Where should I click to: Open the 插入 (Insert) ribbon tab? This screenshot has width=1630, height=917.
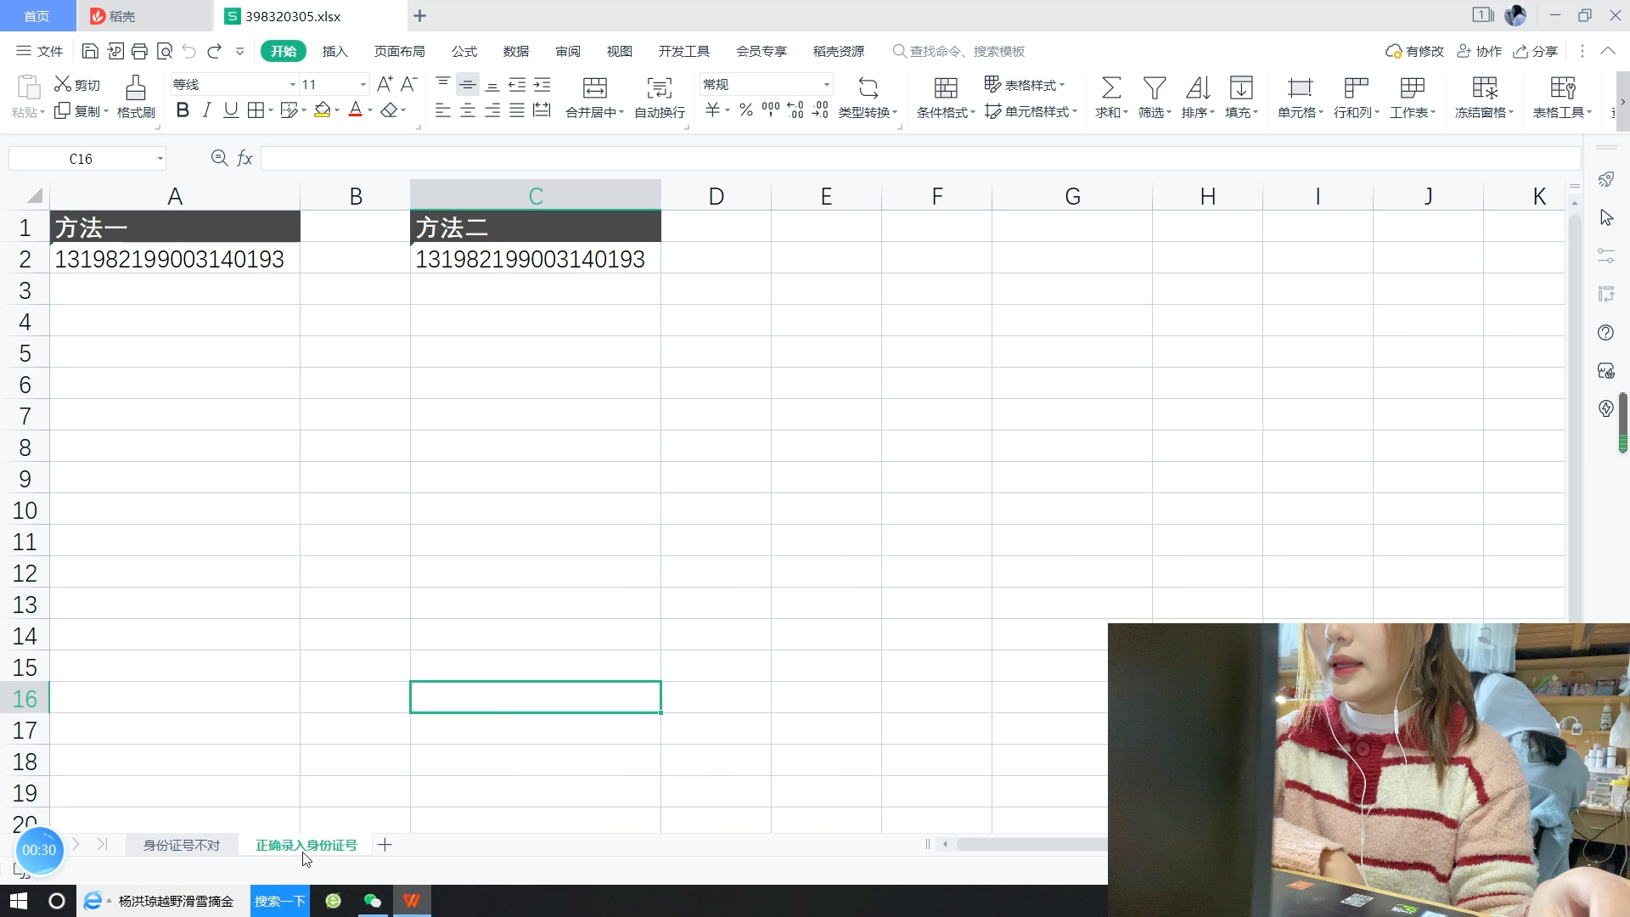pos(334,52)
